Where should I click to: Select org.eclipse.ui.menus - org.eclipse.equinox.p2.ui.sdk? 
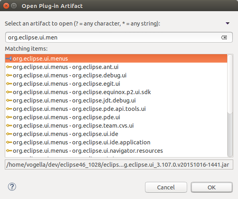point(116,92)
